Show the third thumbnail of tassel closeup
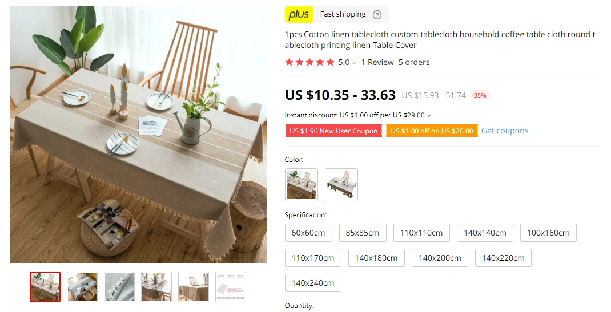Image resolution: width=611 pixels, height=312 pixels. tap(119, 287)
